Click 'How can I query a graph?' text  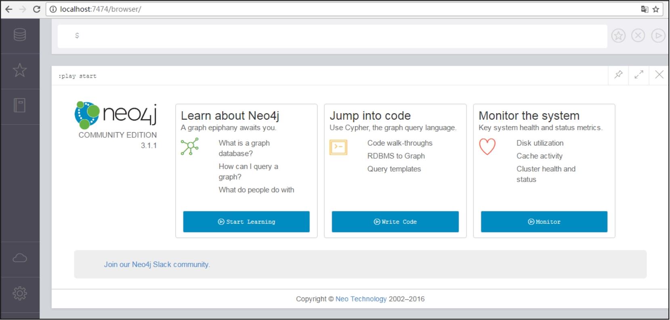pyautogui.click(x=248, y=172)
